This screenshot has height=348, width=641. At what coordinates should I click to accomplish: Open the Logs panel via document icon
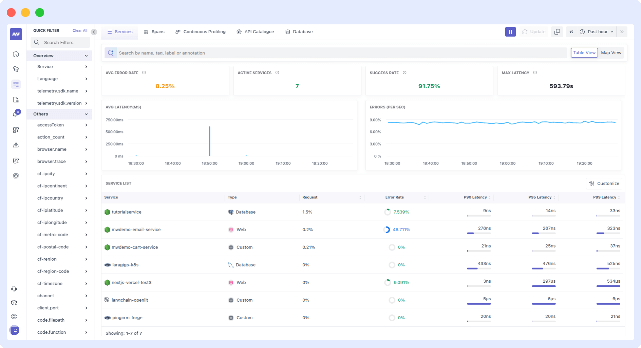(16, 99)
